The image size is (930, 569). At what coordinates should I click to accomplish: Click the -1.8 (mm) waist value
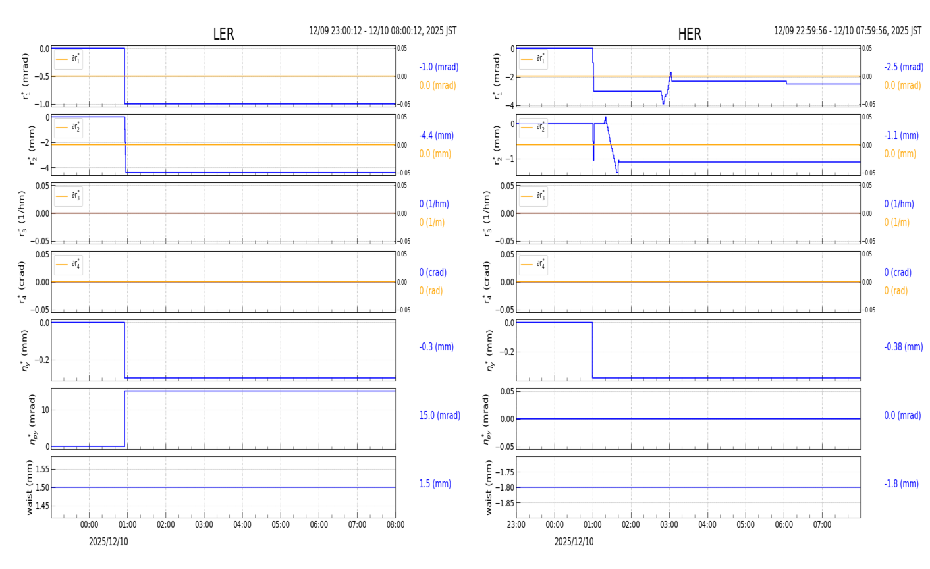click(901, 484)
